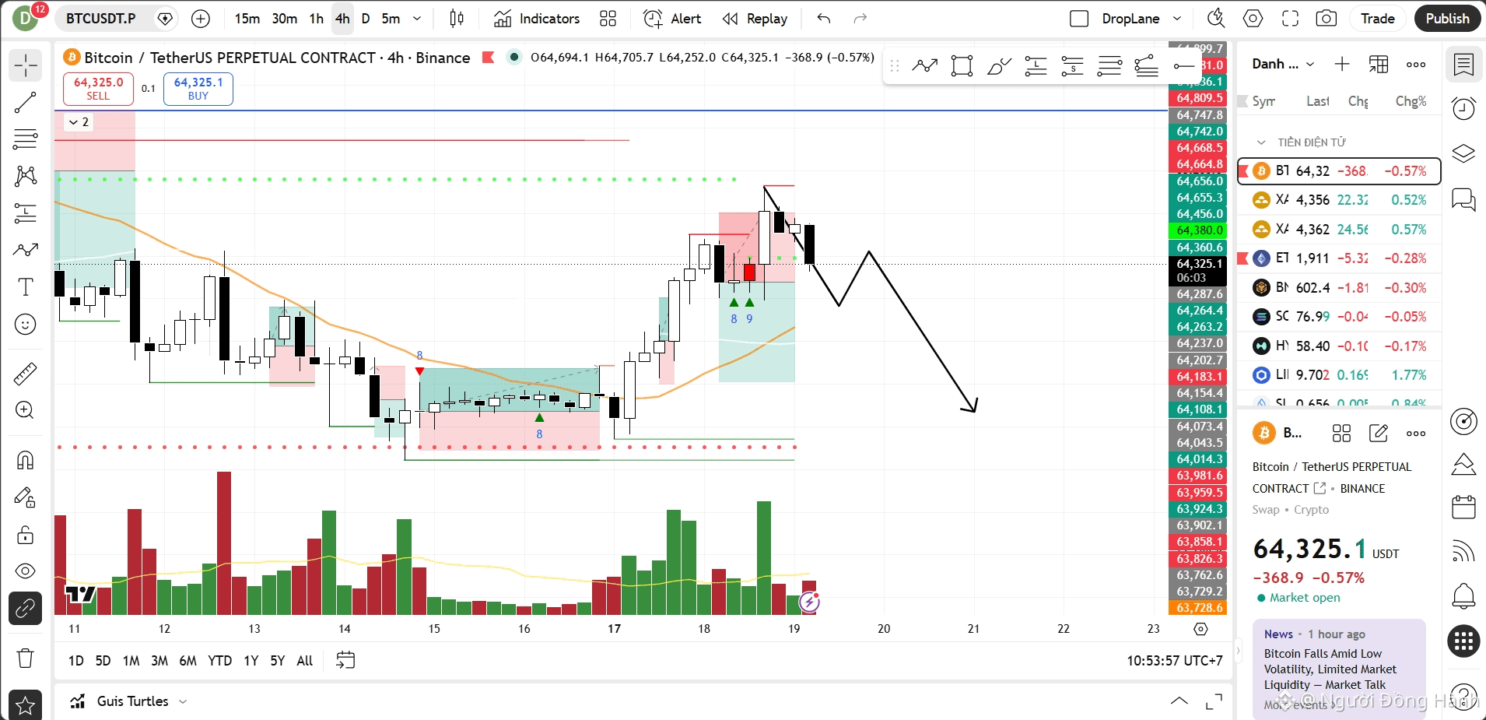Publish the chart idea
1486x720 pixels.
[x=1447, y=19]
